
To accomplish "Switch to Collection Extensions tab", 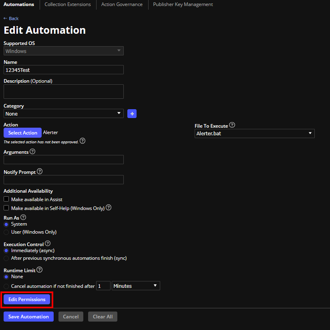I will click(68, 4).
